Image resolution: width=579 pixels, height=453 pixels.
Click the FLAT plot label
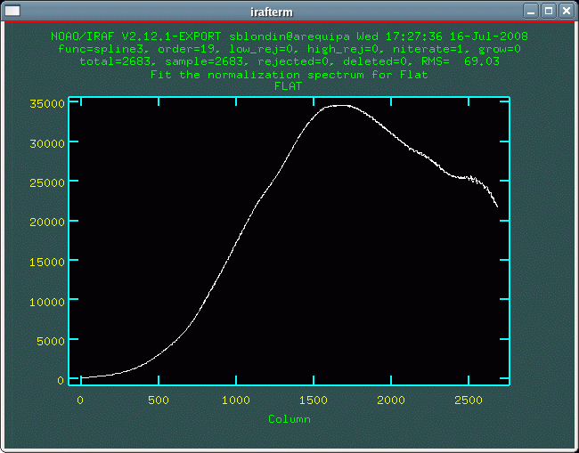[289, 86]
